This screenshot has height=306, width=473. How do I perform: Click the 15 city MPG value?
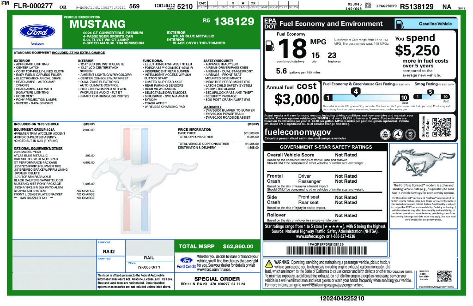click(x=315, y=55)
